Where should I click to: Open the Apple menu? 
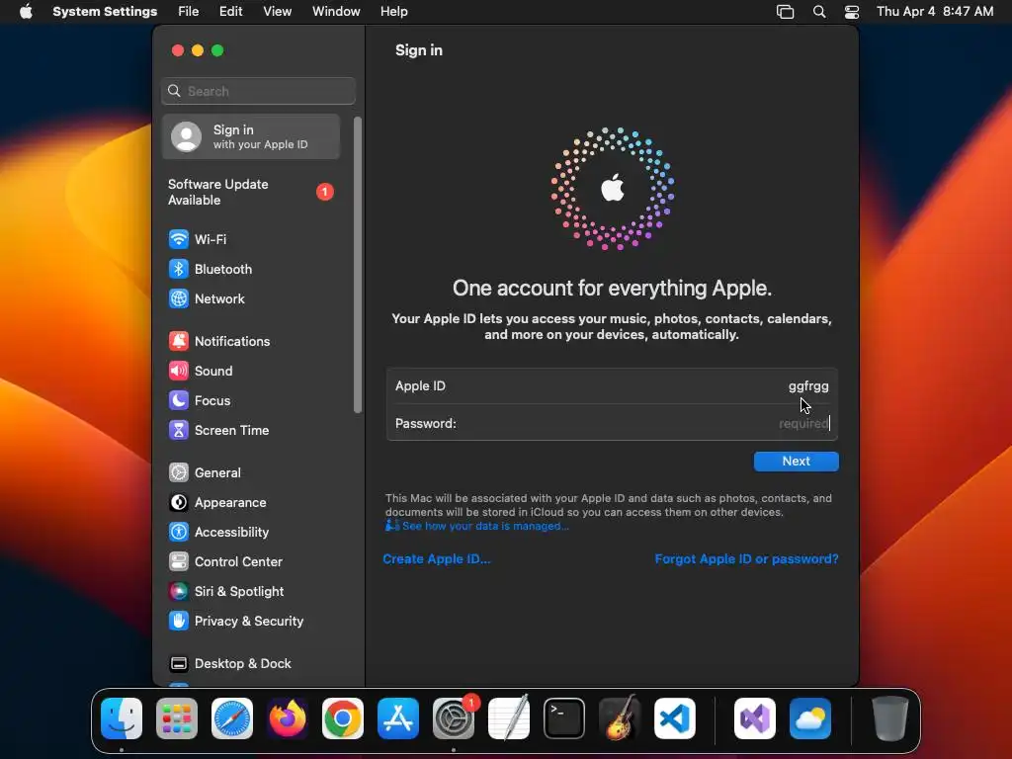(x=26, y=12)
